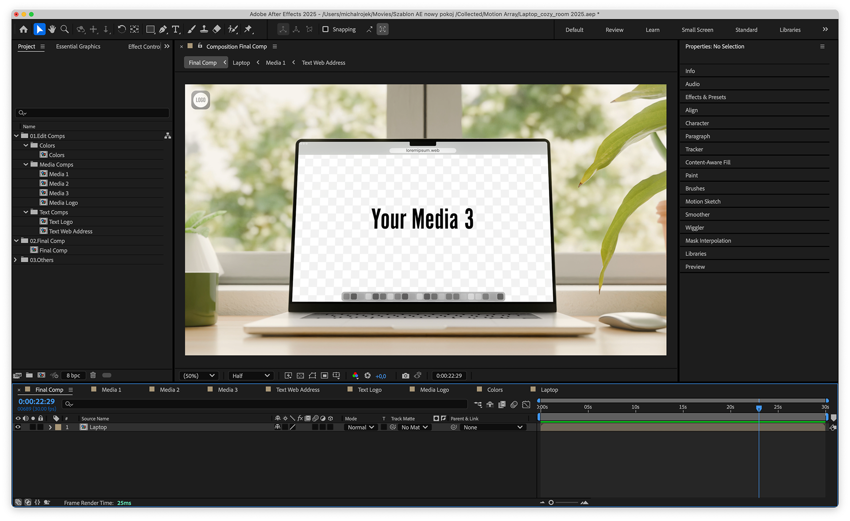Screen dimensions: 850x521
Task: Expand the 03.Others folder
Action: (x=16, y=260)
